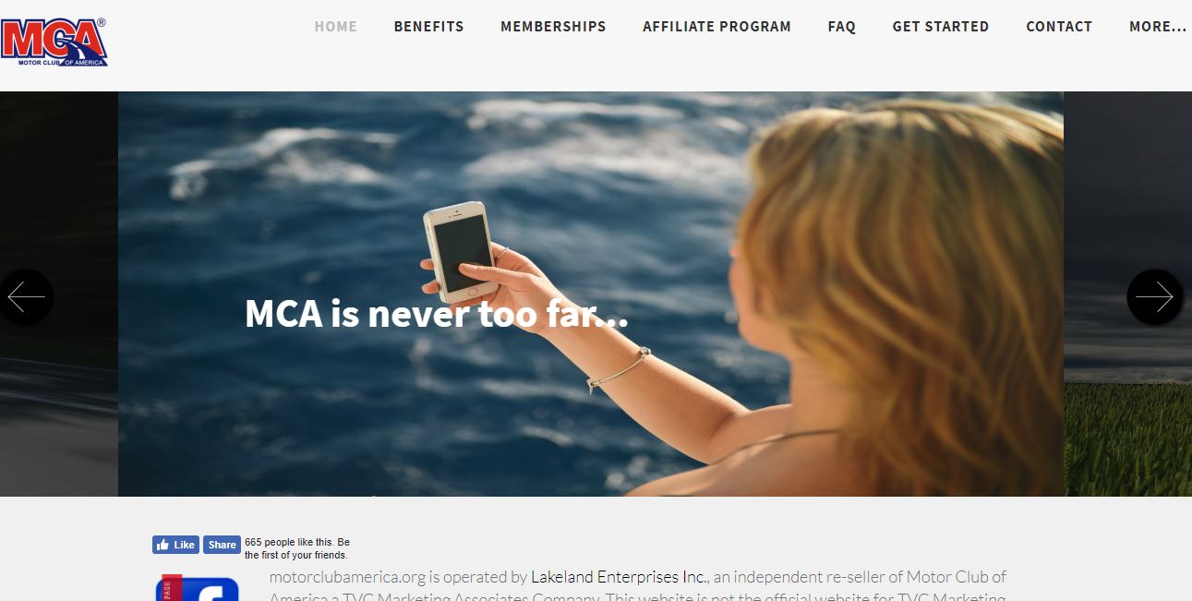This screenshot has width=1192, height=601.
Task: Expand the More... navigation dropdown
Action: tap(1158, 27)
